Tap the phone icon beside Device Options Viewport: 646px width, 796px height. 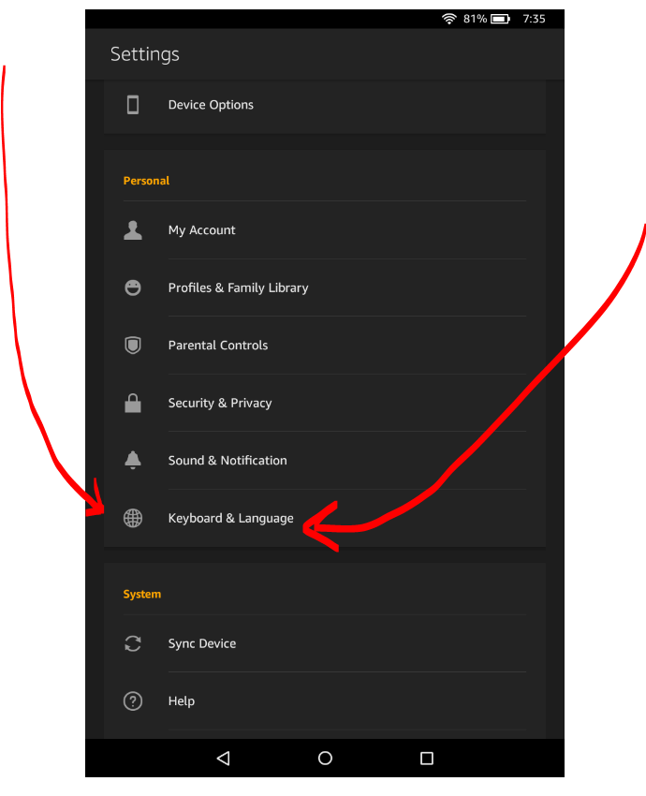pyautogui.click(x=133, y=105)
